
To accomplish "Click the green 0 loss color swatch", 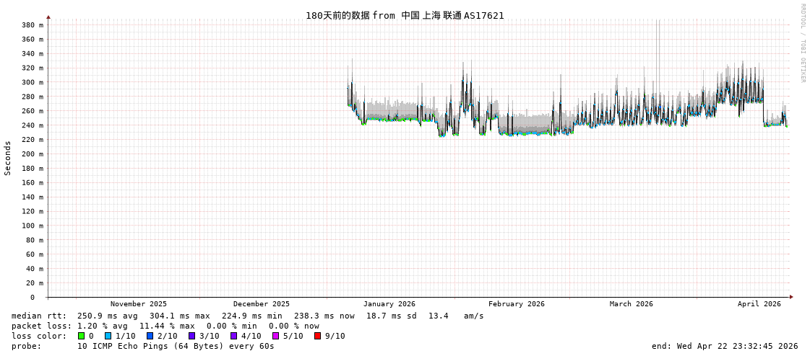I will [x=81, y=336].
